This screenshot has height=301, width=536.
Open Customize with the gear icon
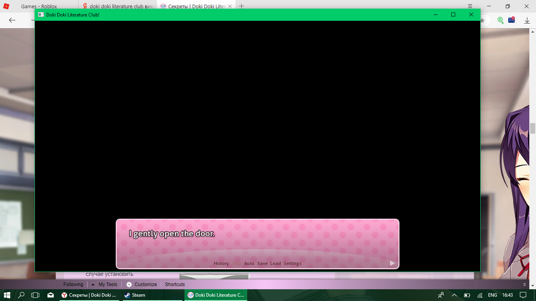coord(141,285)
